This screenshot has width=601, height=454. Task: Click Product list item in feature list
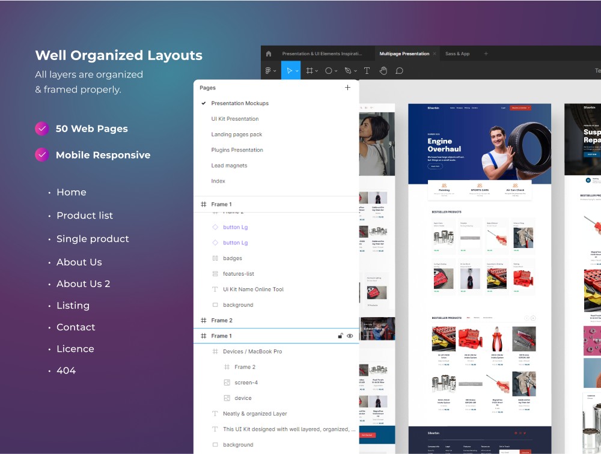tap(85, 216)
